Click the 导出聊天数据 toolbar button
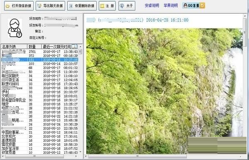The width and height of the screenshot is (249, 160). 50,6
